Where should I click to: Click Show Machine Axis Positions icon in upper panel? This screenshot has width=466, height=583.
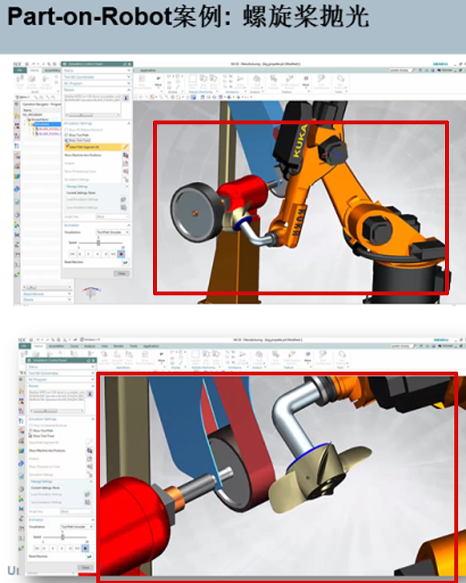[124, 155]
